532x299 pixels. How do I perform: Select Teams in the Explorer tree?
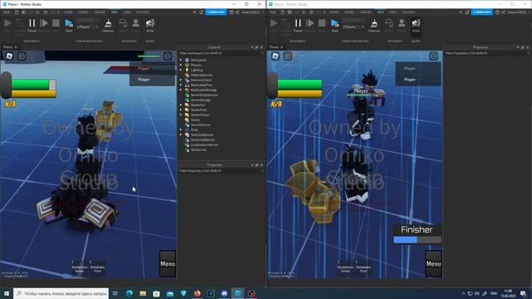click(x=195, y=120)
